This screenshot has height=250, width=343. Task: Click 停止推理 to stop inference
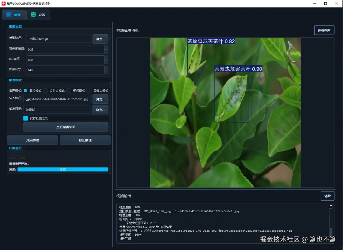coord(85,140)
